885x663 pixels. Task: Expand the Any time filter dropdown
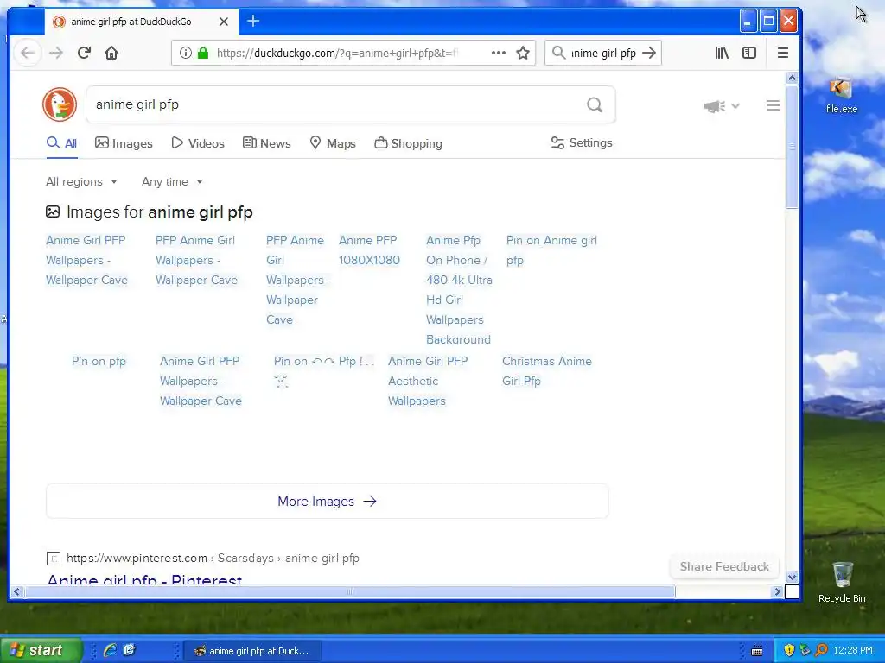coord(172,181)
